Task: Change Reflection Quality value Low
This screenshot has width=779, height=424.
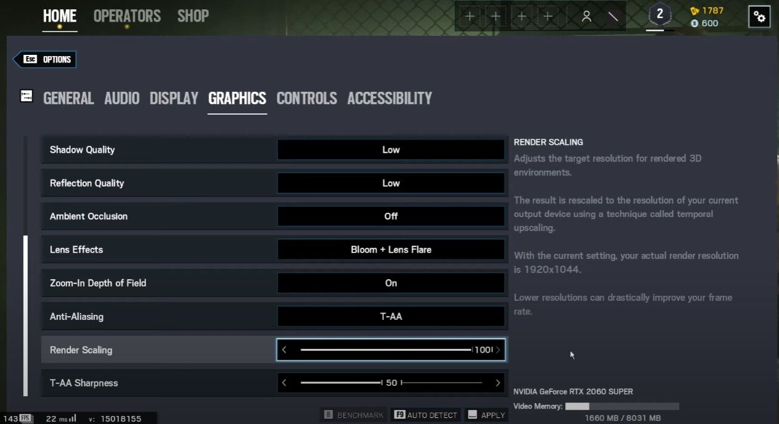Action: click(x=391, y=183)
